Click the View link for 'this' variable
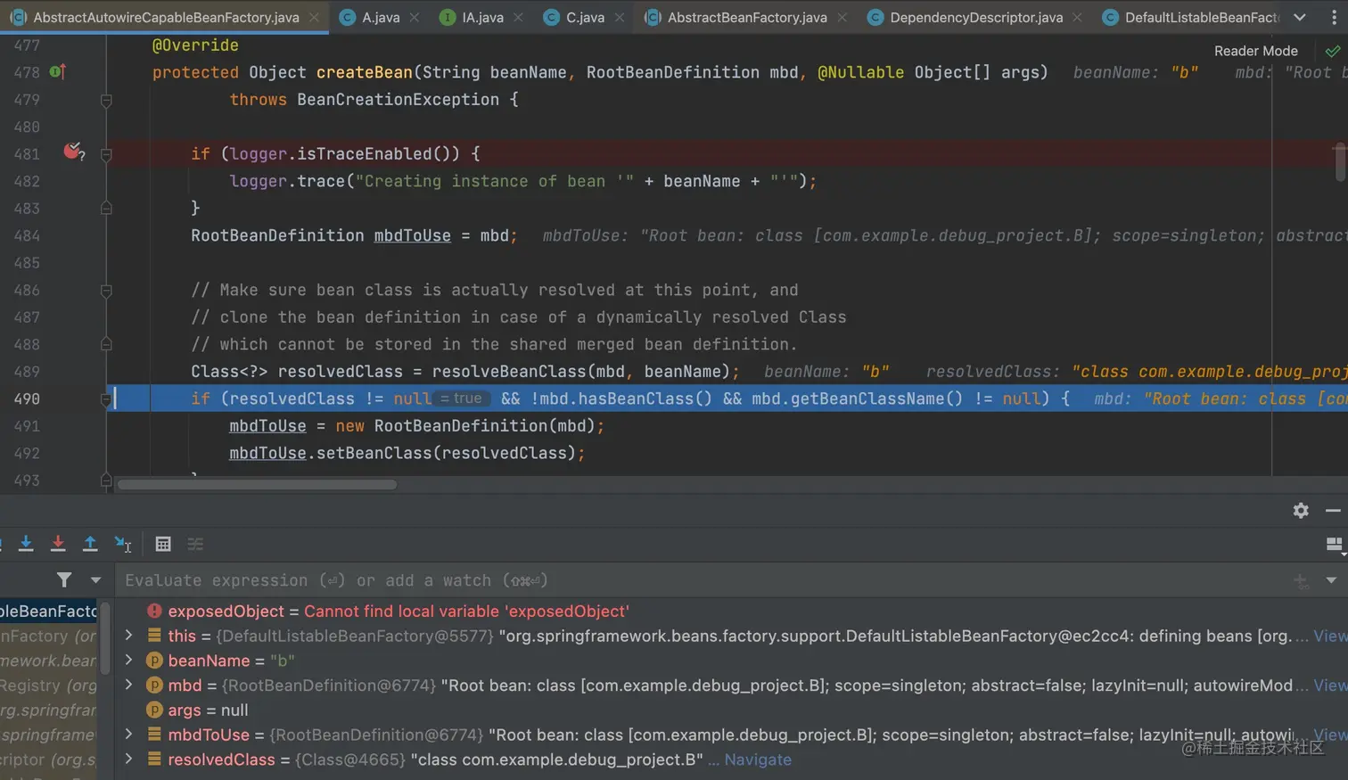1348x780 pixels. tap(1330, 636)
